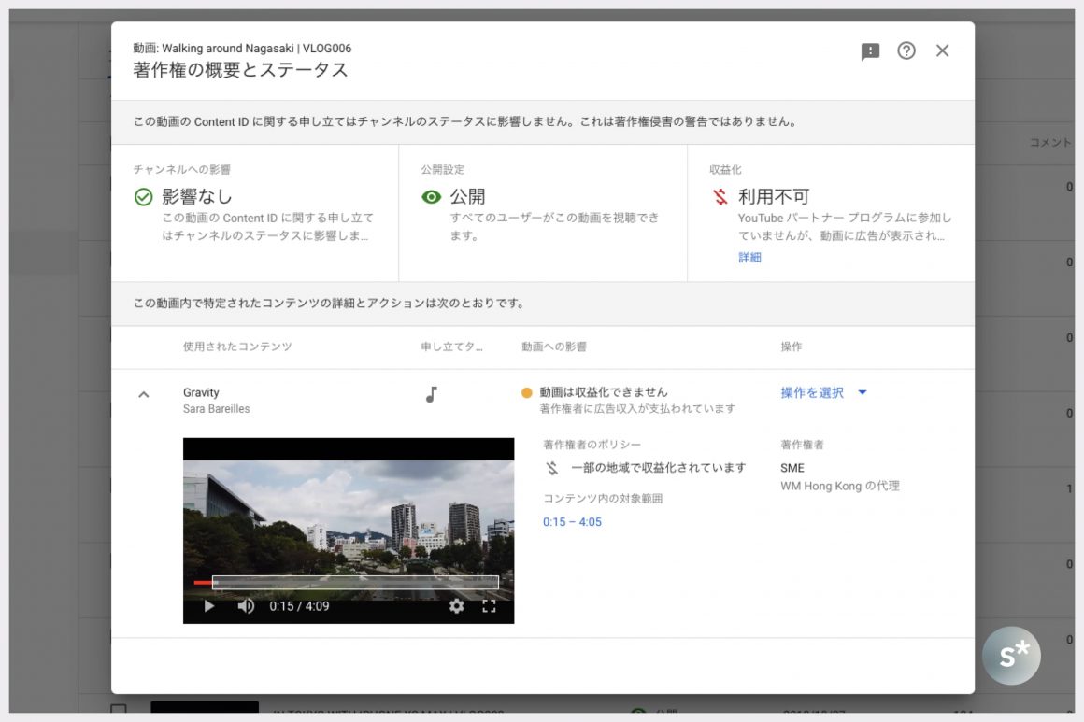Click the music note claim type icon
This screenshot has height=722, width=1084.
(x=431, y=395)
